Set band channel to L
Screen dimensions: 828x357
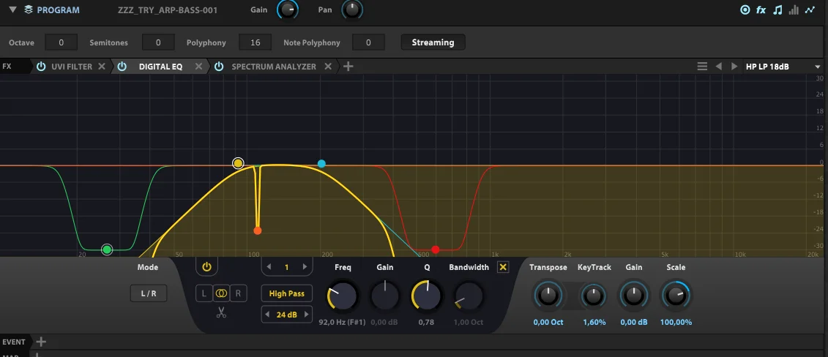click(x=204, y=293)
